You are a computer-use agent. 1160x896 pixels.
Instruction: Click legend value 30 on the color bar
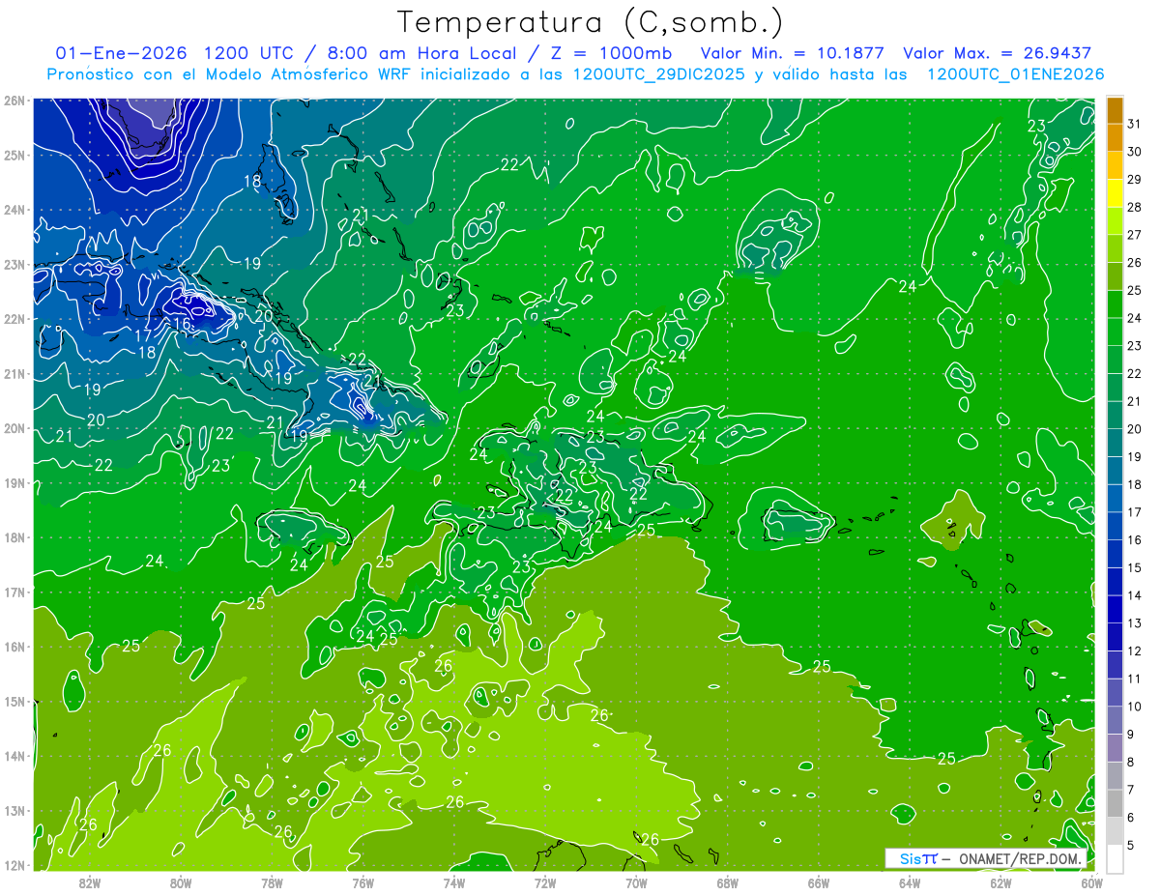[x=1135, y=151]
